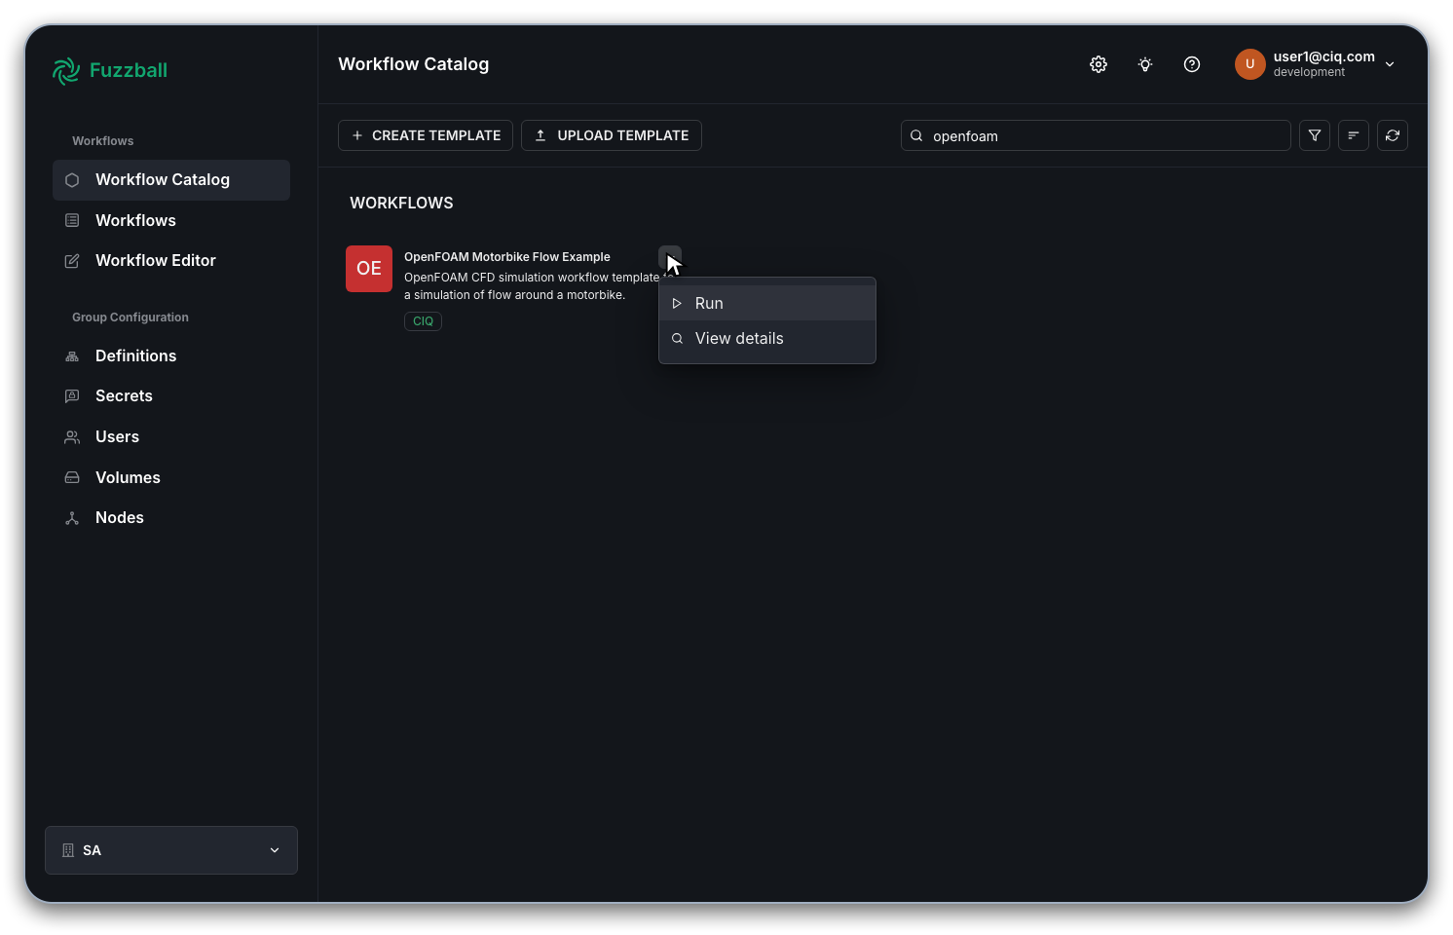This screenshot has height=935, width=1453.
Task: Navigate to the Nodes page
Action: point(171,518)
